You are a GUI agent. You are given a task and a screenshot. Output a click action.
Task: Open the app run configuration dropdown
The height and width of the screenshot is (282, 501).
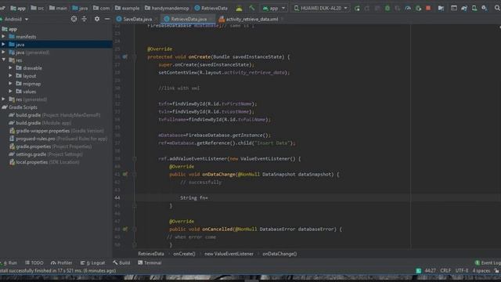click(x=274, y=8)
